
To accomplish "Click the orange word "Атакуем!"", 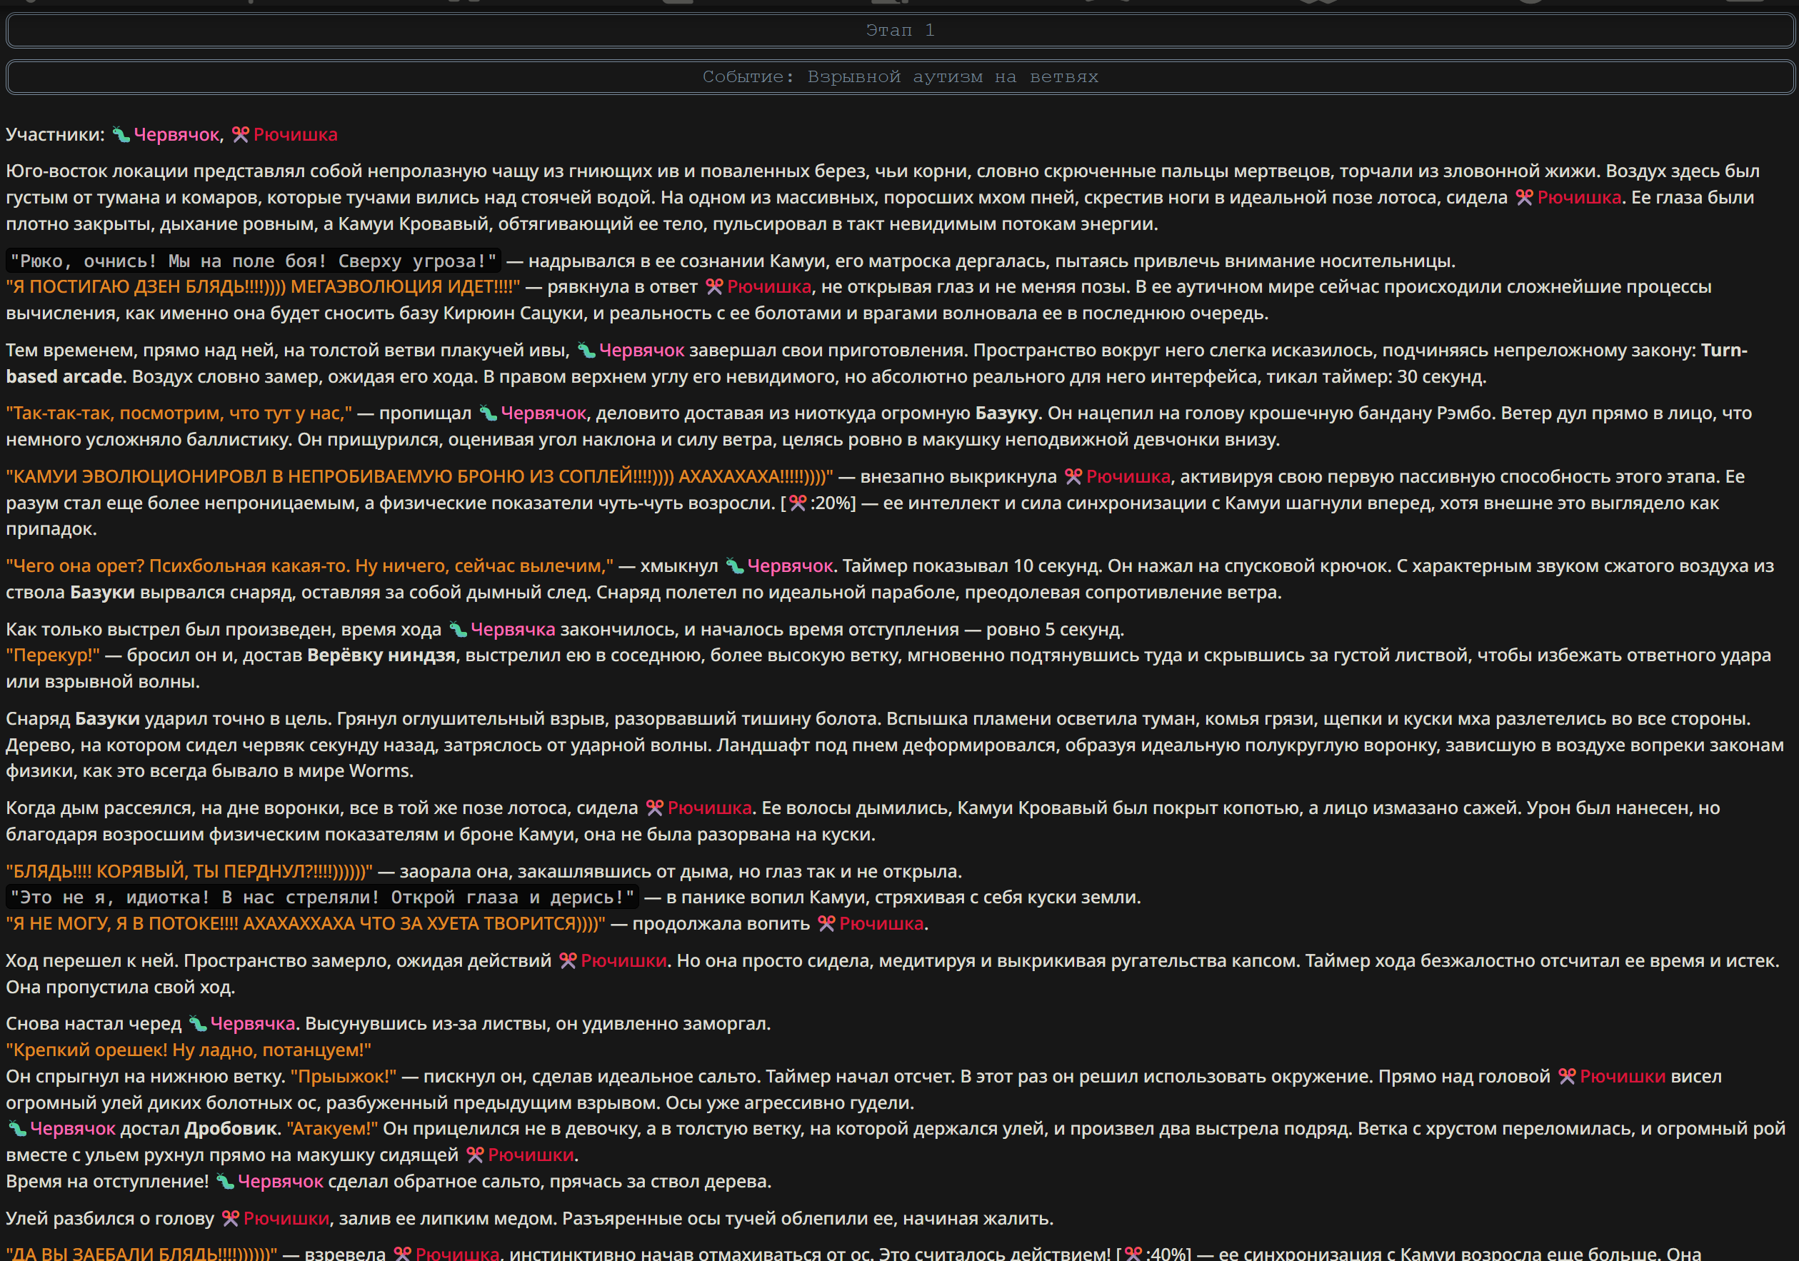I will point(332,1129).
